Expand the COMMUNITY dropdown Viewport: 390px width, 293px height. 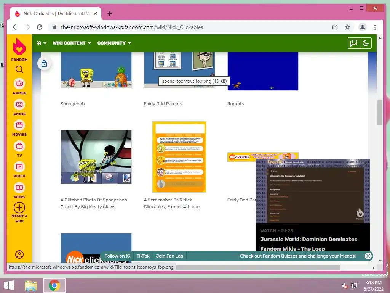point(114,43)
